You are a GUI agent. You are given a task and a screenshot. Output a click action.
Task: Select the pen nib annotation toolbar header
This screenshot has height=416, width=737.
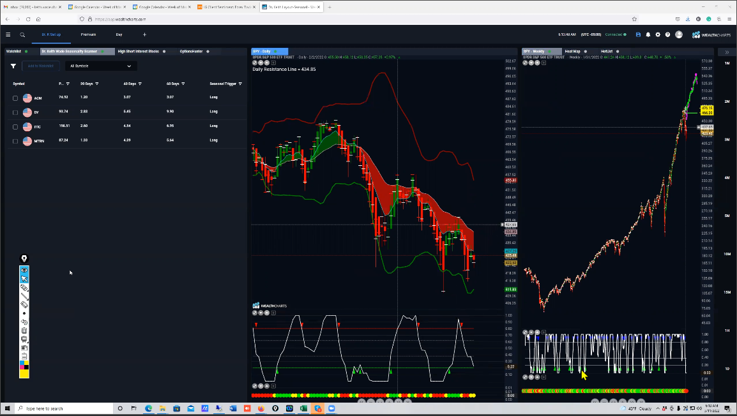[24, 258]
